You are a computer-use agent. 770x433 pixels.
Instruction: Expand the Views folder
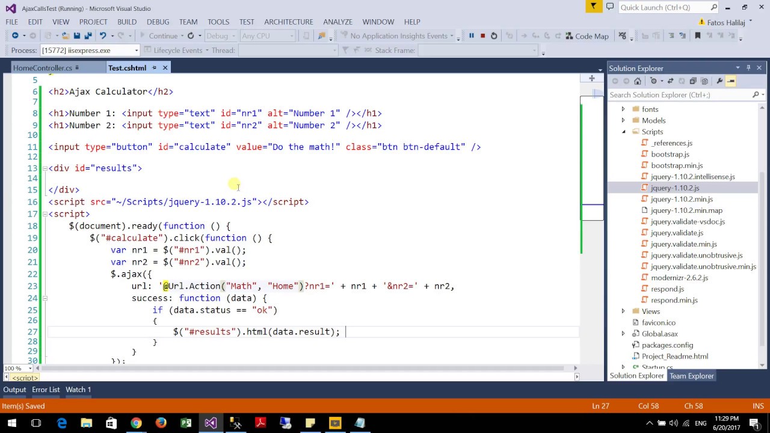click(x=623, y=312)
